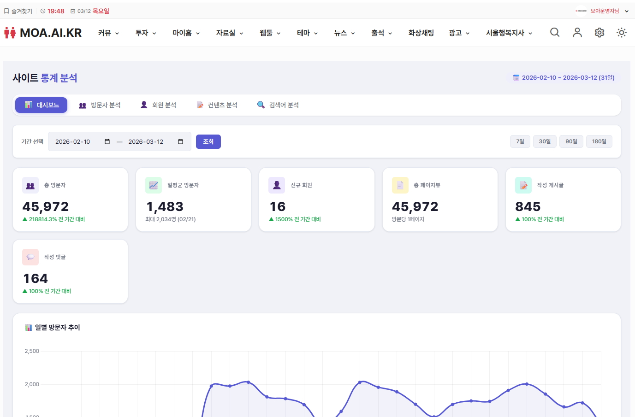
Task: Switch to the 검색어 분석 tab
Action: pyautogui.click(x=278, y=105)
